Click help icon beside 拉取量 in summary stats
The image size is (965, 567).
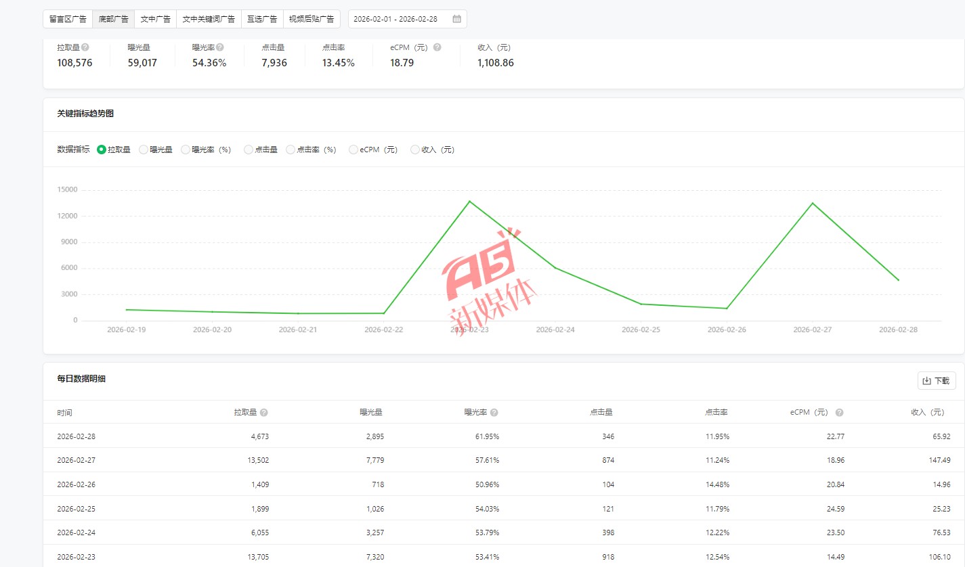tap(85, 47)
